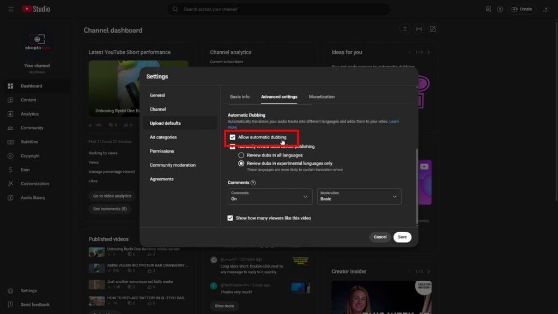Viewport: 558px width, 314px height.
Task: Switch to the Monetization tab
Action: pyautogui.click(x=322, y=96)
